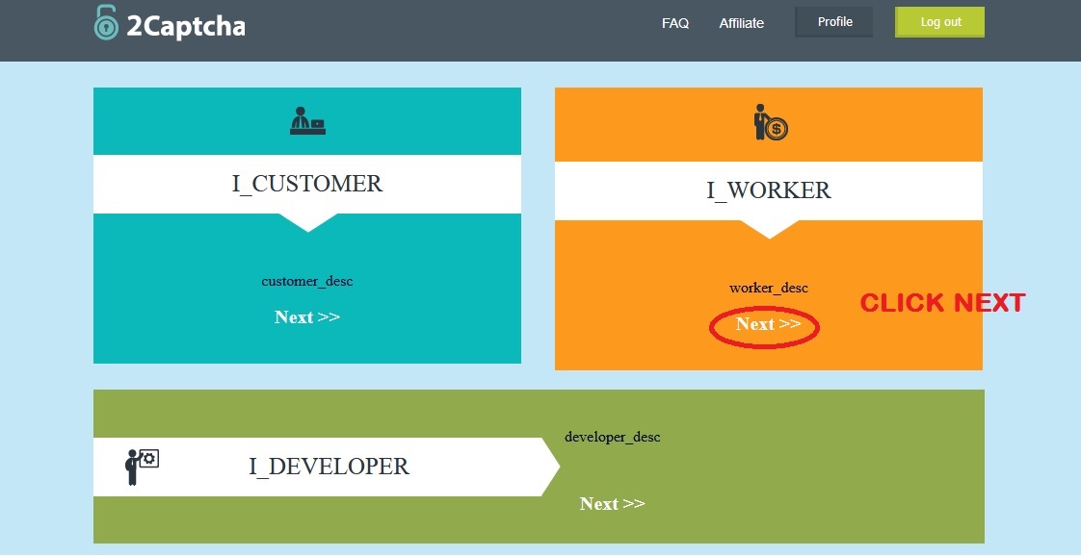The height and width of the screenshot is (556, 1081).
Task: Select the I_WORKER heading banner
Action: pyautogui.click(x=768, y=190)
